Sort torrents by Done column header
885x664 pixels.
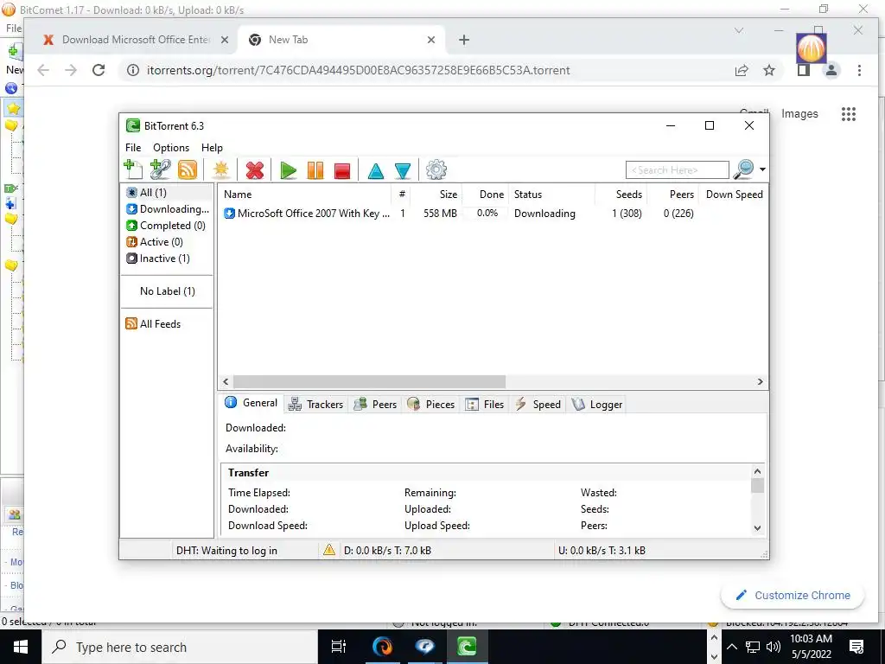coord(486,195)
